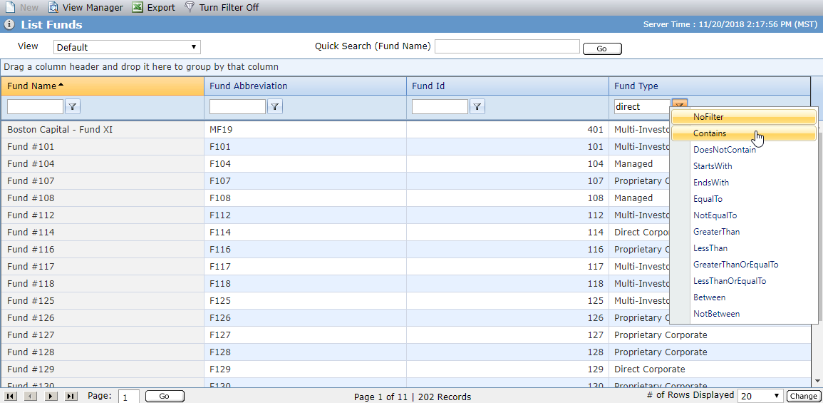Open the rows displayed dropdown
The width and height of the screenshot is (823, 403).
pos(760,396)
